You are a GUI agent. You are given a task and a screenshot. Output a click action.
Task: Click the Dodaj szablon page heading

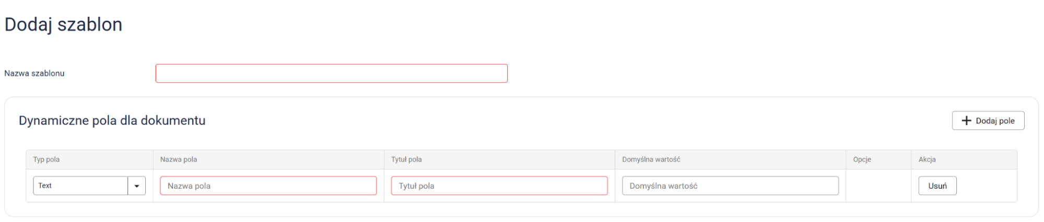tap(63, 24)
